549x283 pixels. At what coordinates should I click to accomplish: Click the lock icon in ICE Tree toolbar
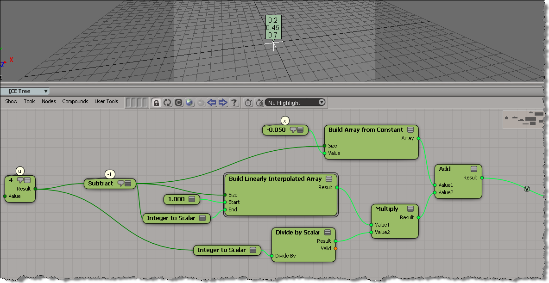click(x=156, y=103)
